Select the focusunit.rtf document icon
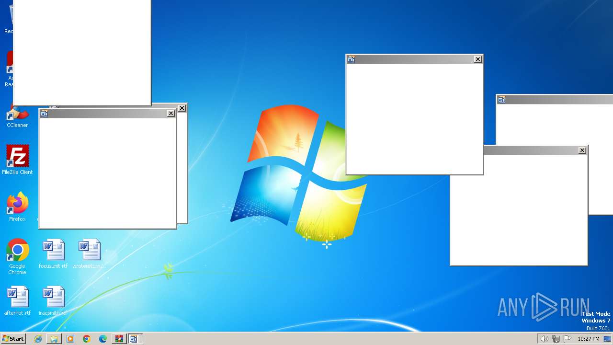 pyautogui.click(x=53, y=254)
